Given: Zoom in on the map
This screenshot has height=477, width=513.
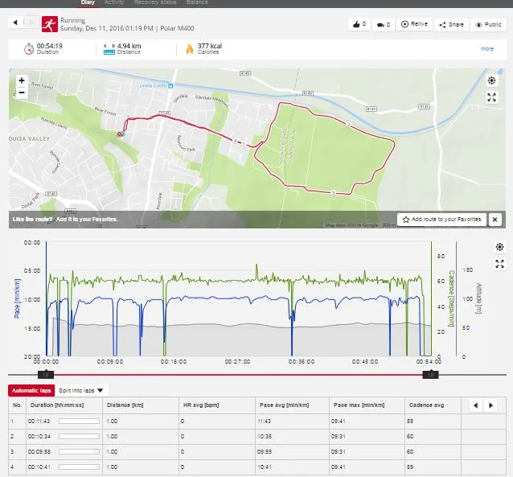Looking at the screenshot, I should point(22,80).
